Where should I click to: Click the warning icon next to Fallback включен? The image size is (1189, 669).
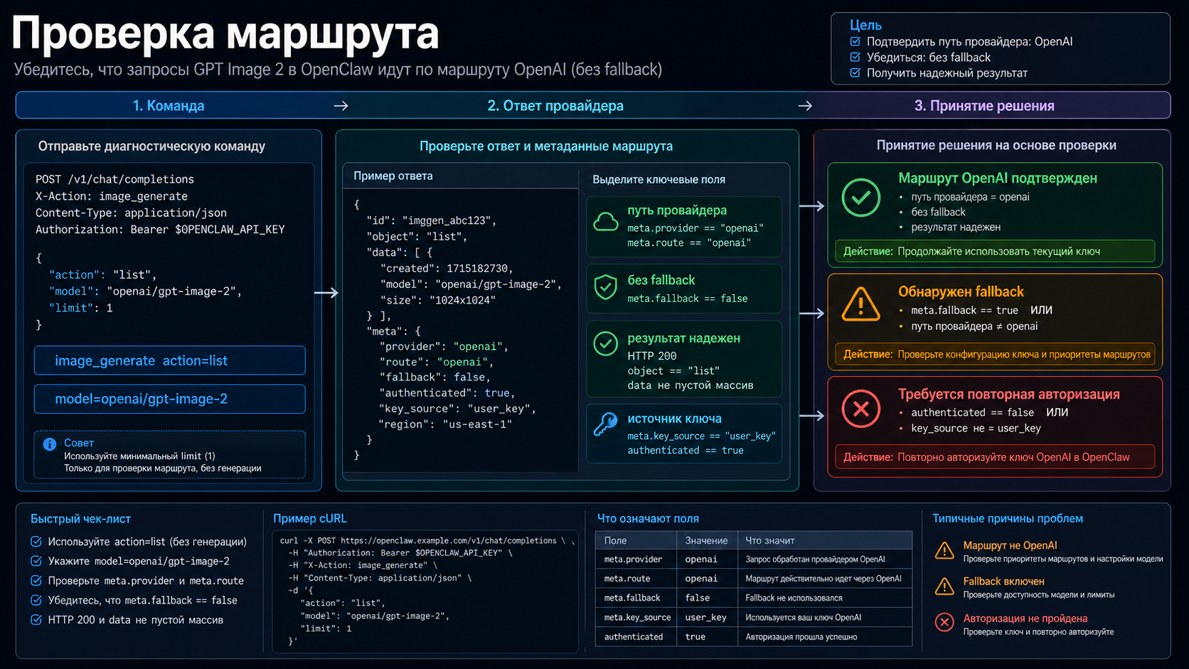(944, 587)
